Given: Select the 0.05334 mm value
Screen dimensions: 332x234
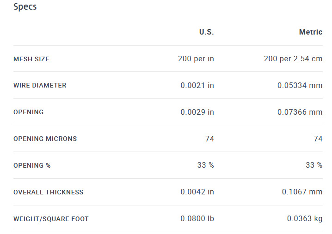Looking at the screenshot, I should [x=300, y=85].
